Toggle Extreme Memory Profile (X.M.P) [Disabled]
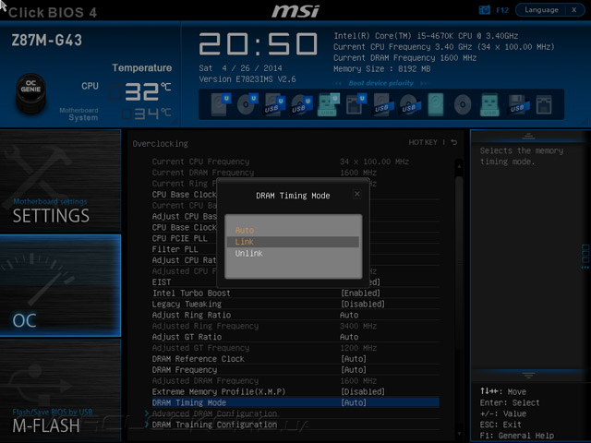 click(x=363, y=391)
